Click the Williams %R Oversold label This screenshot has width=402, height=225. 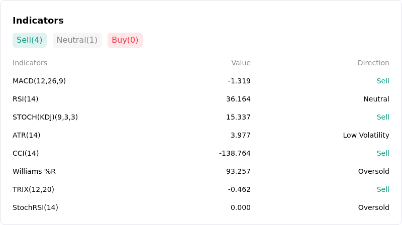(x=373, y=171)
